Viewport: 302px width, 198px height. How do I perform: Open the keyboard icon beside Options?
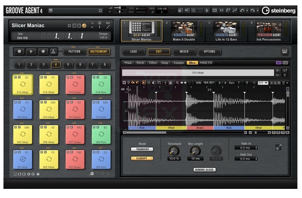coord(284,51)
